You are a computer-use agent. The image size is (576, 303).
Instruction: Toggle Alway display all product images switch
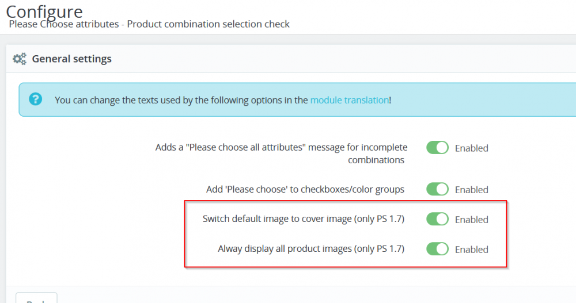coord(437,249)
